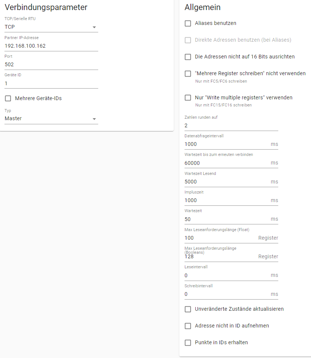Check Die Adressen nicht auf 16 Bits ausrichten

188,57
